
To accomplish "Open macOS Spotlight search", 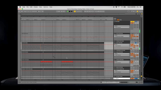I will [x=138, y=7].
